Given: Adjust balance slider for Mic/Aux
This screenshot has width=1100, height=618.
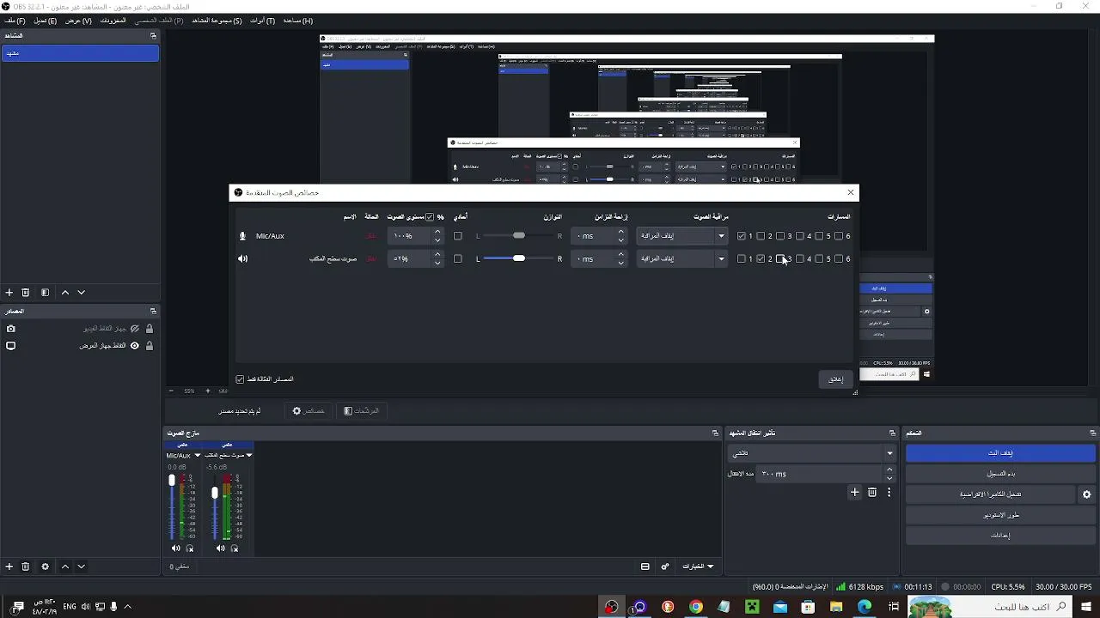Looking at the screenshot, I should click(519, 236).
